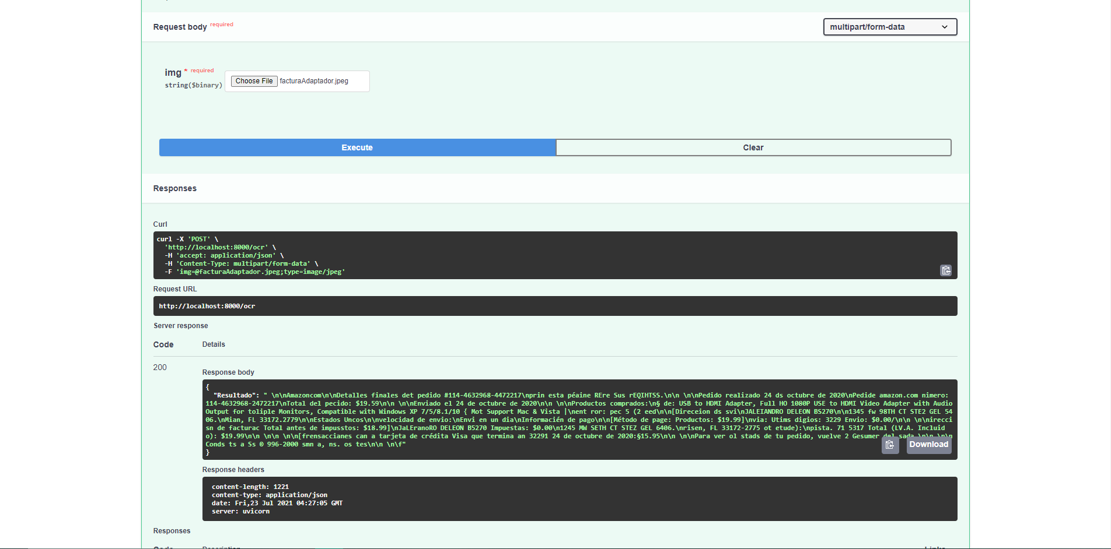Click Choose File to select an image
Image resolution: width=1111 pixels, height=549 pixels.
click(x=254, y=81)
